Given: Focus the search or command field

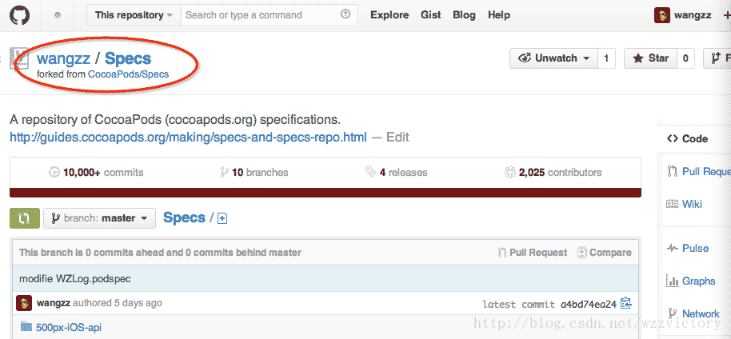Looking at the screenshot, I should [x=260, y=14].
